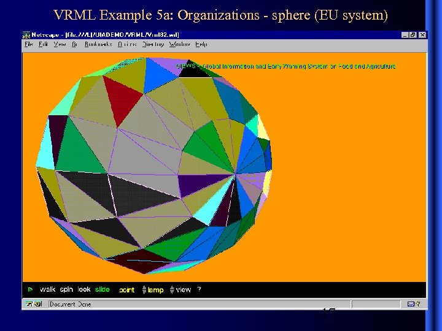Select spin navigation mode
The height and width of the screenshot is (331, 442).
(66, 289)
